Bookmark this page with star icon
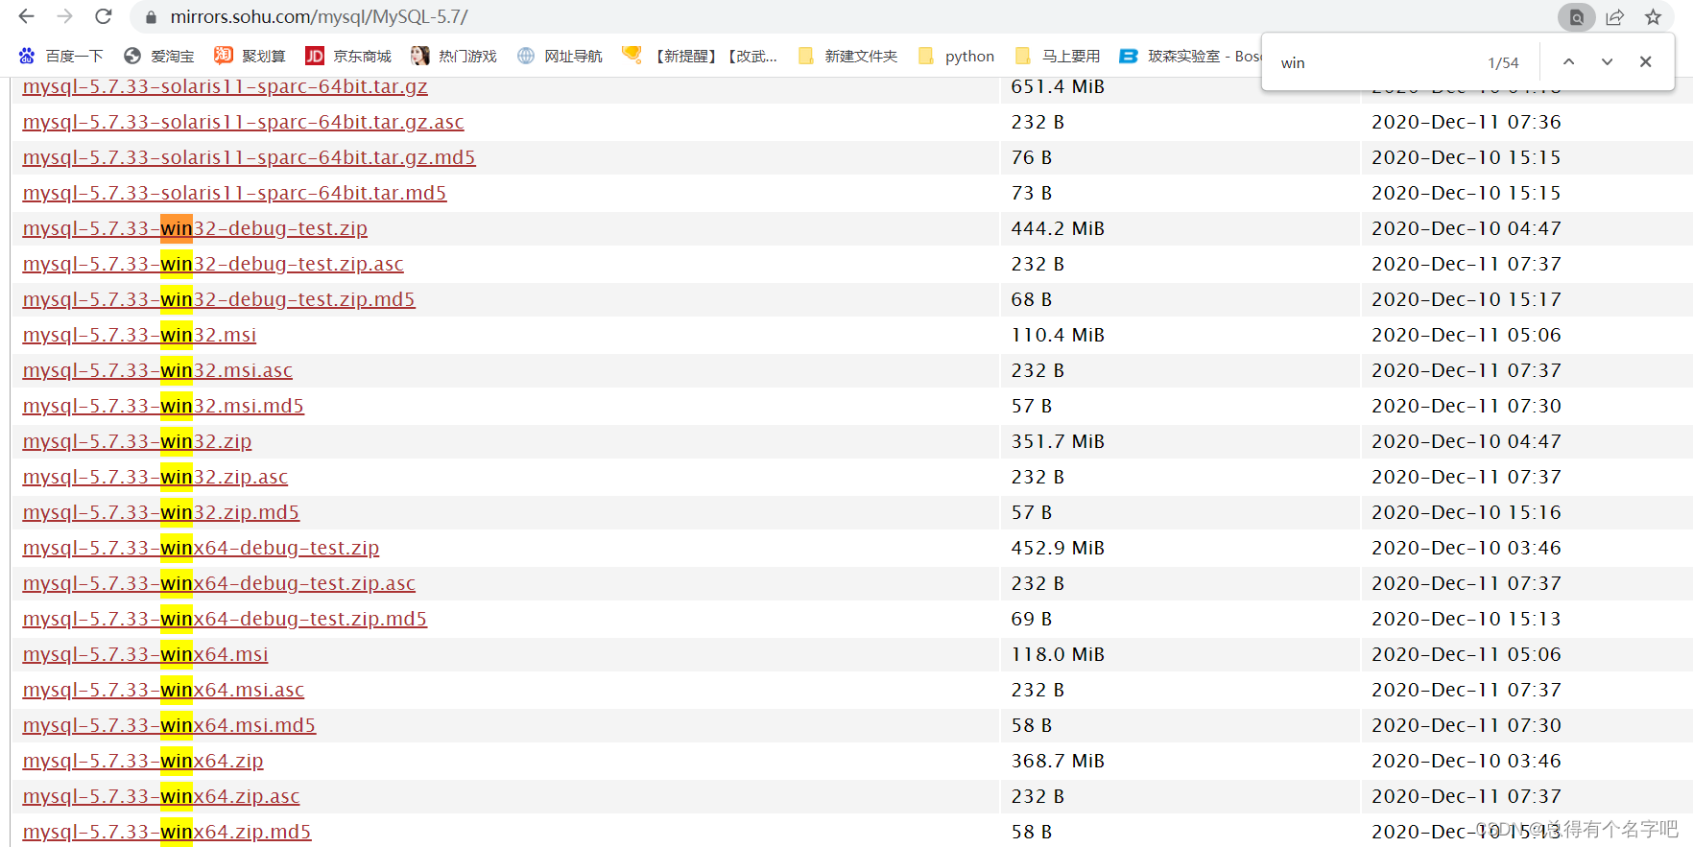 [1653, 17]
